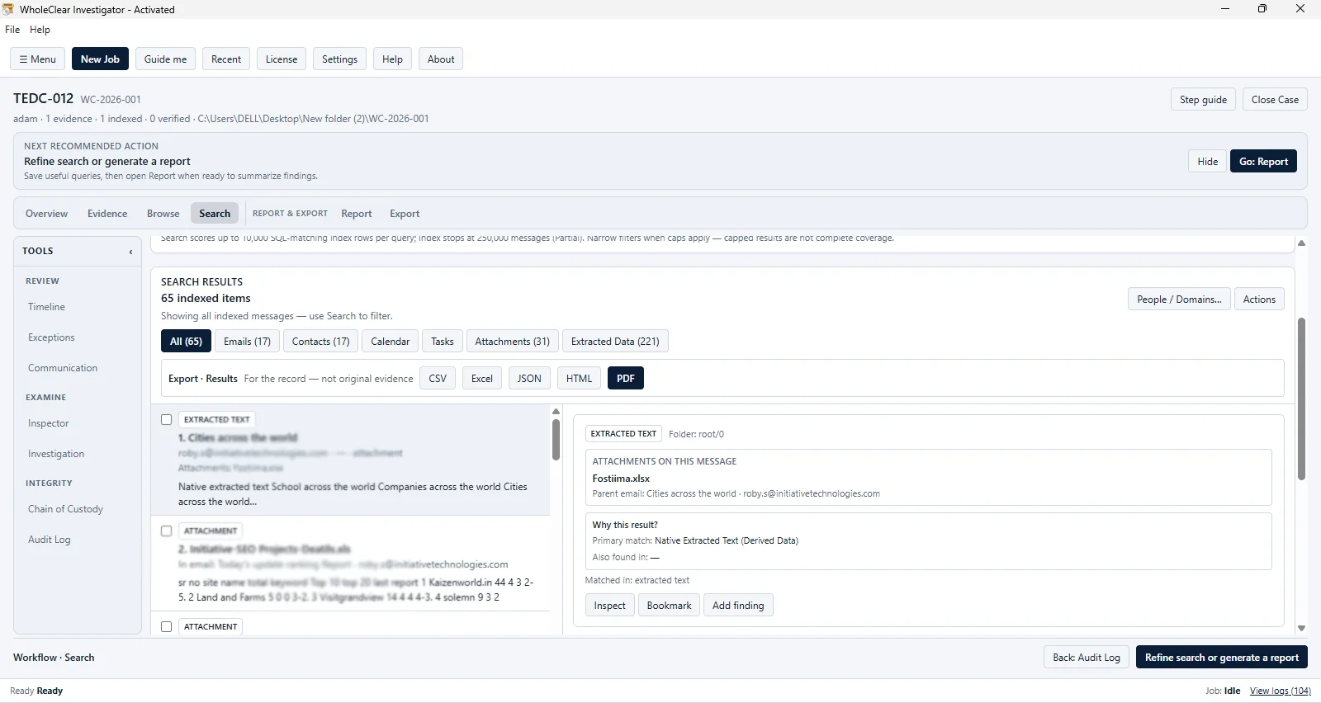Close the current case
Screen dimensions: 1321x703
point(1275,100)
